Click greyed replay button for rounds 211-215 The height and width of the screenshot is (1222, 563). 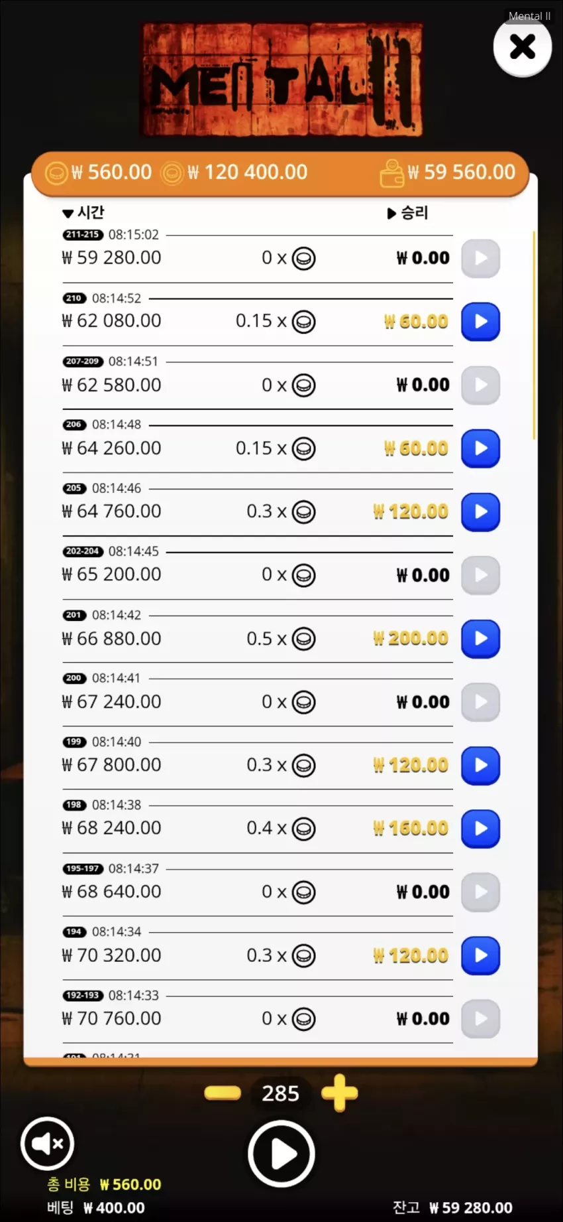point(480,259)
